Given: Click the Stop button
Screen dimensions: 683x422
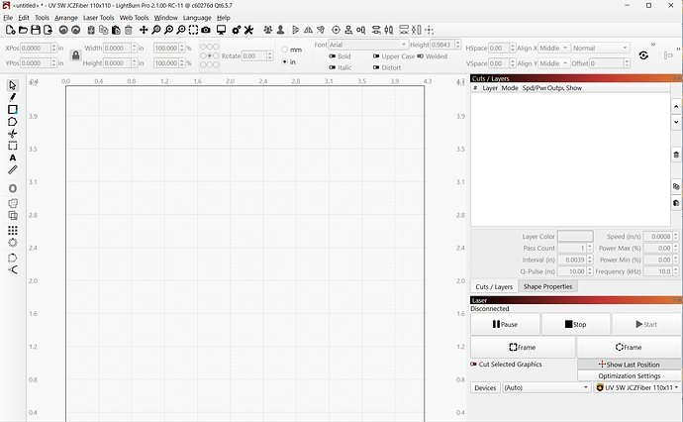Looking at the screenshot, I should [575, 324].
